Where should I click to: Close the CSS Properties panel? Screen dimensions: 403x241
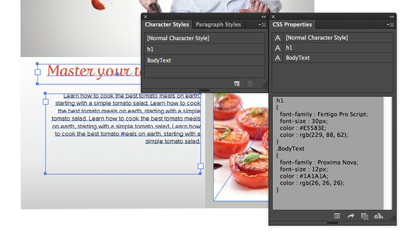coord(273,17)
